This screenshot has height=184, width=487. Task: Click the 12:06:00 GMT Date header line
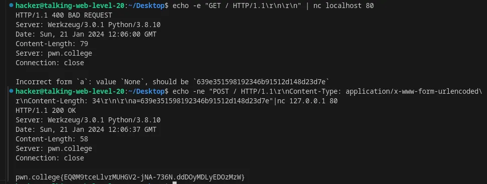[x=86, y=34]
